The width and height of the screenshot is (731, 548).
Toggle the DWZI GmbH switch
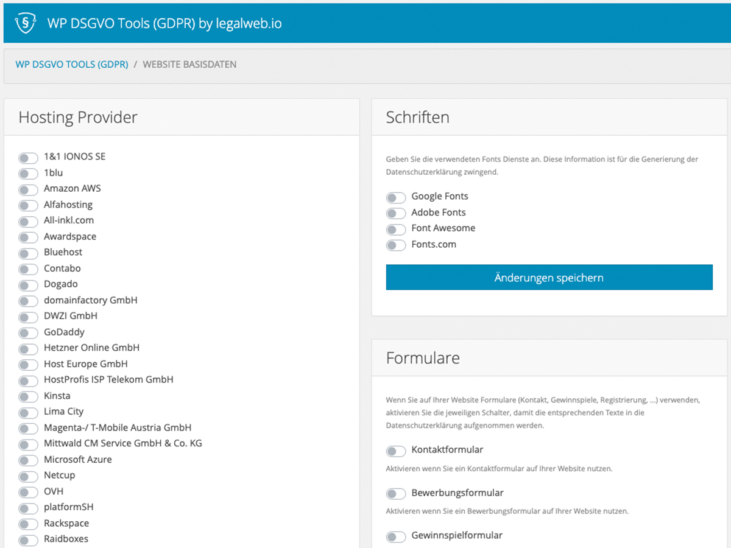[x=28, y=317]
